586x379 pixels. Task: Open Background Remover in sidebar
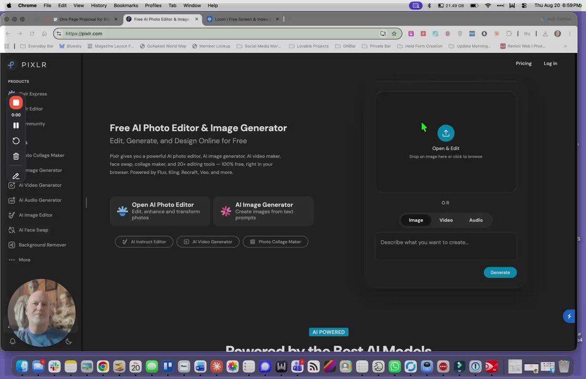[37, 245]
